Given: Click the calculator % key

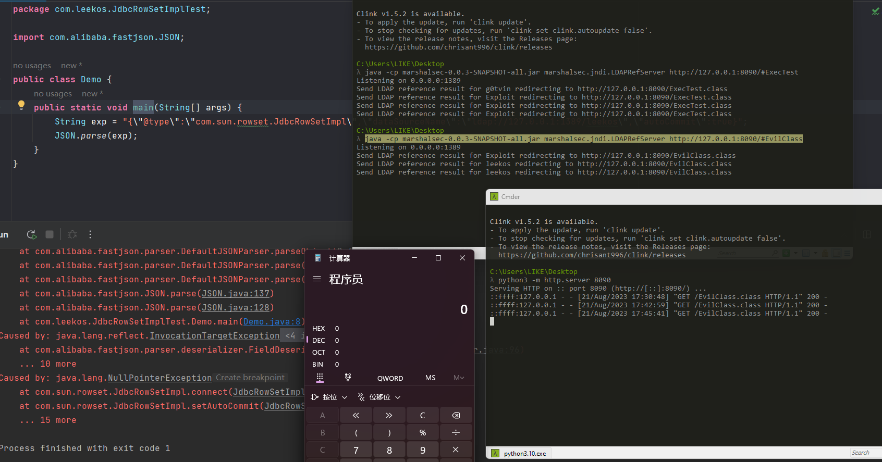Looking at the screenshot, I should coord(422,432).
